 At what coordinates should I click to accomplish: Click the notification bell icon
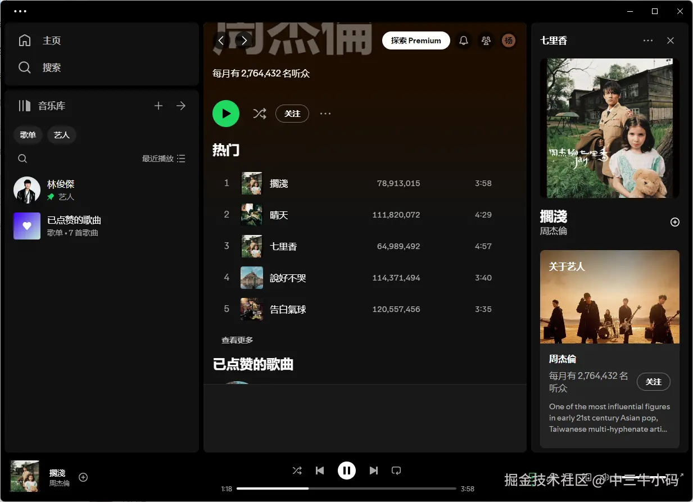tap(463, 40)
